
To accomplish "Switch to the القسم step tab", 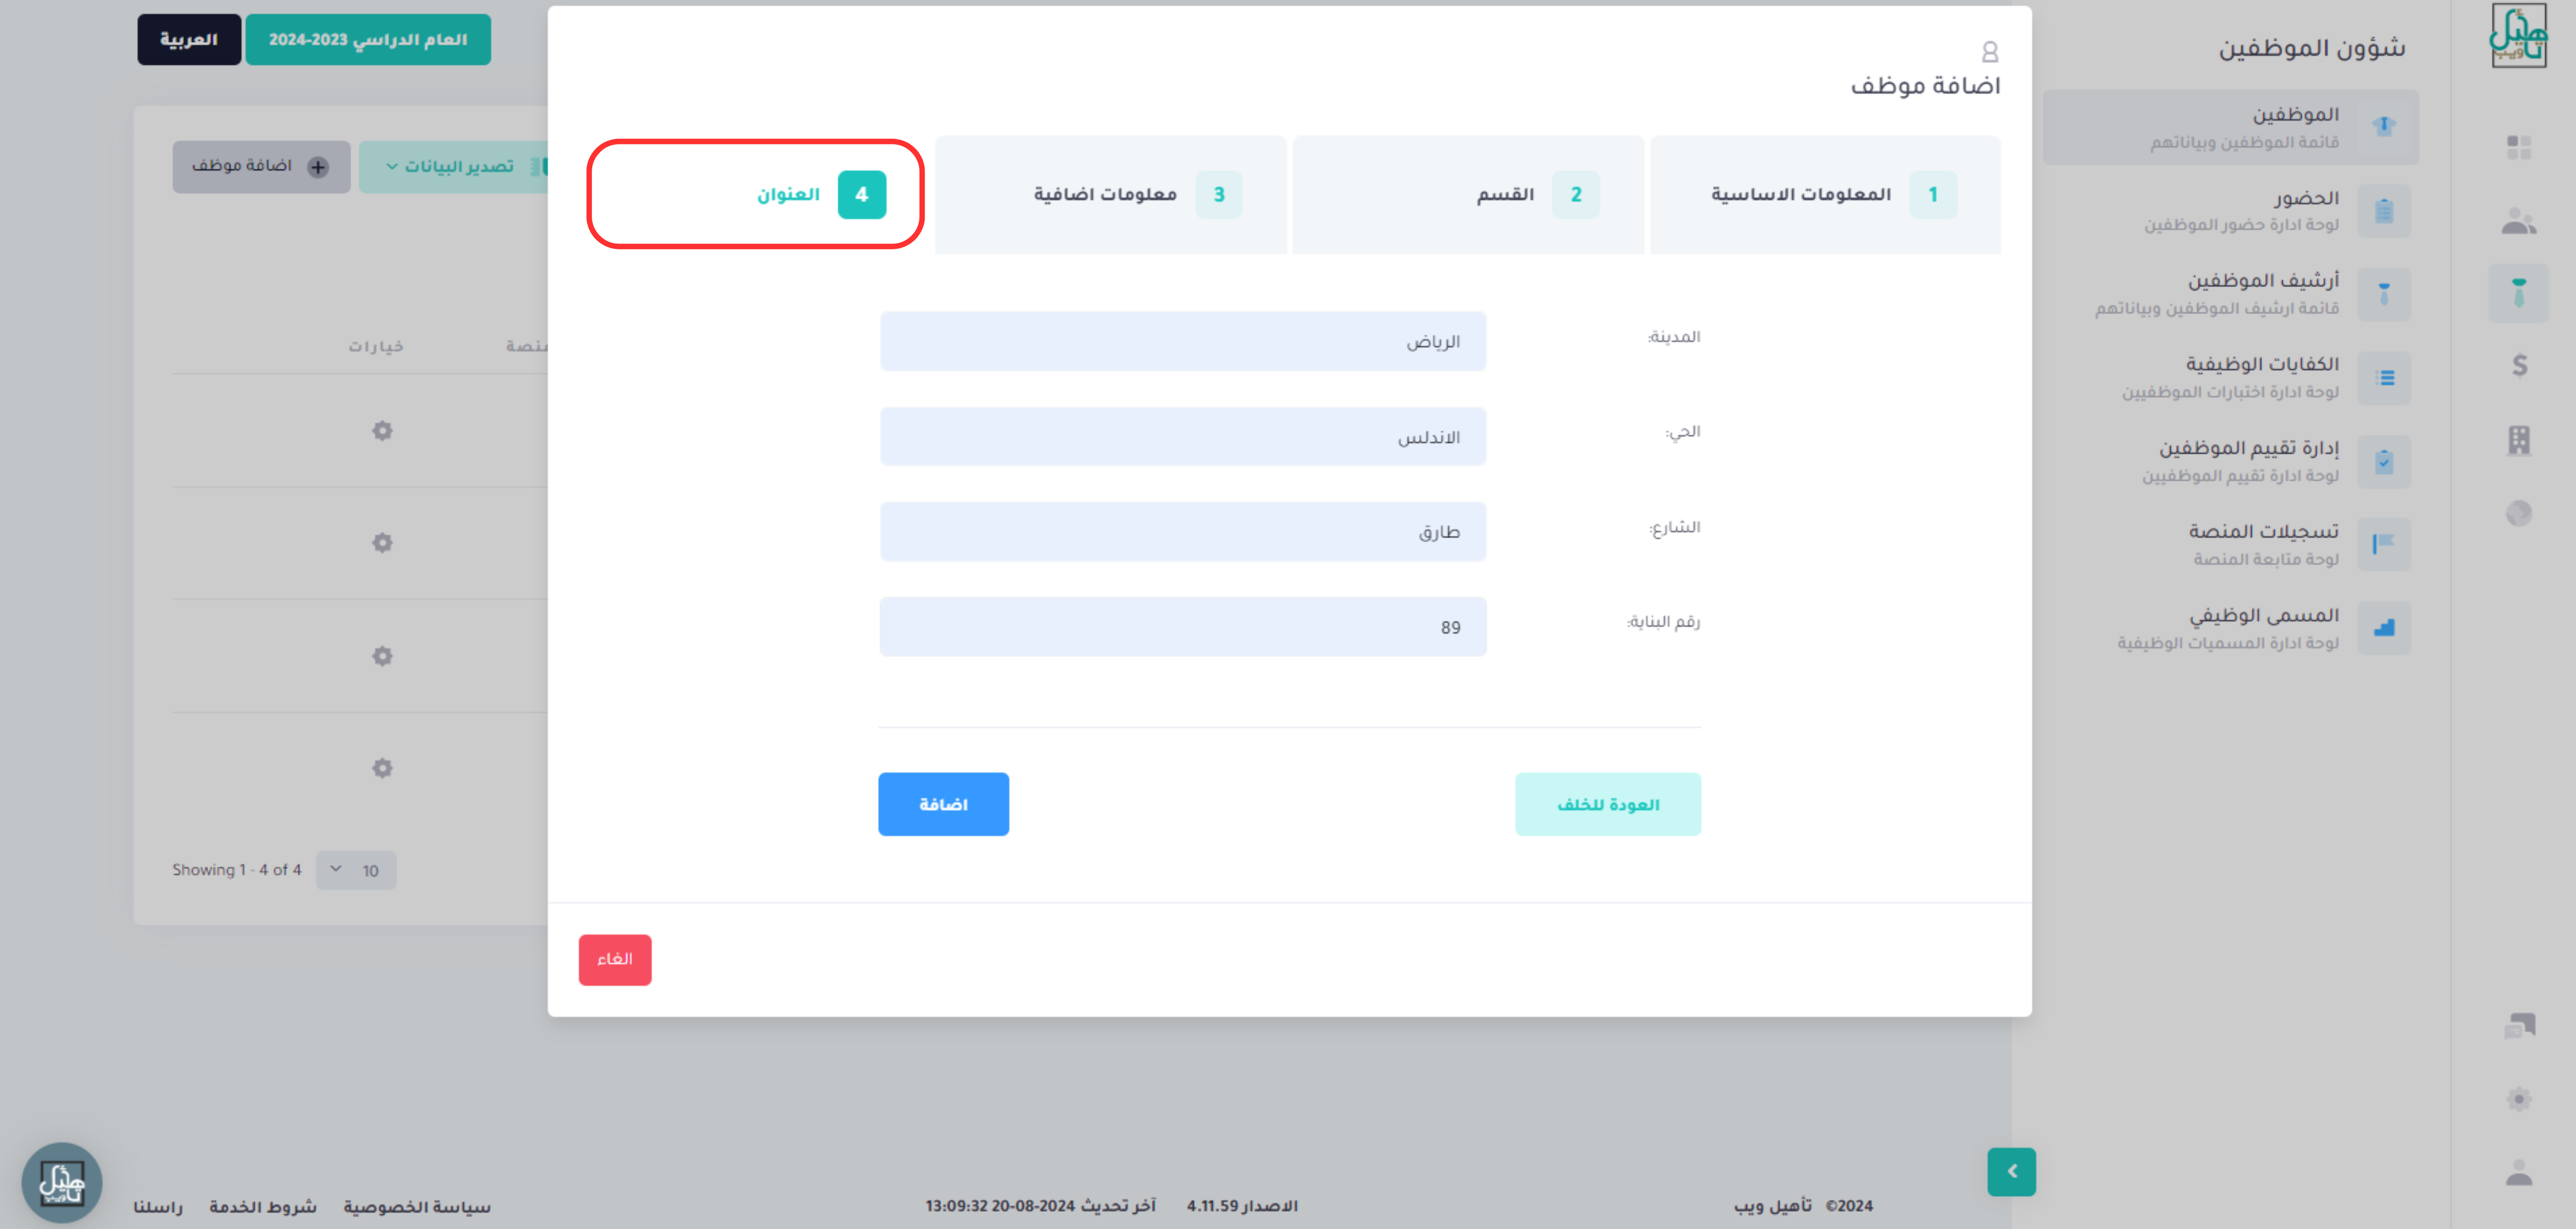I will point(1468,194).
